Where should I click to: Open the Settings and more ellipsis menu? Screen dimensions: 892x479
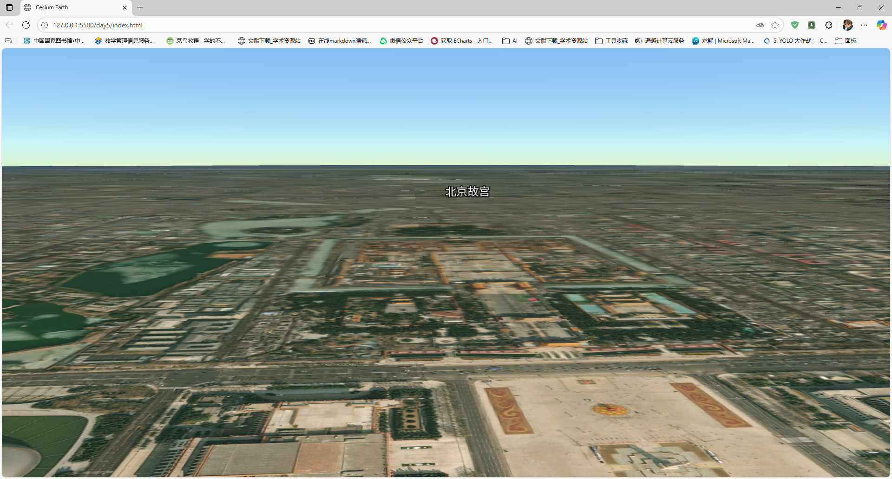pyautogui.click(x=864, y=25)
